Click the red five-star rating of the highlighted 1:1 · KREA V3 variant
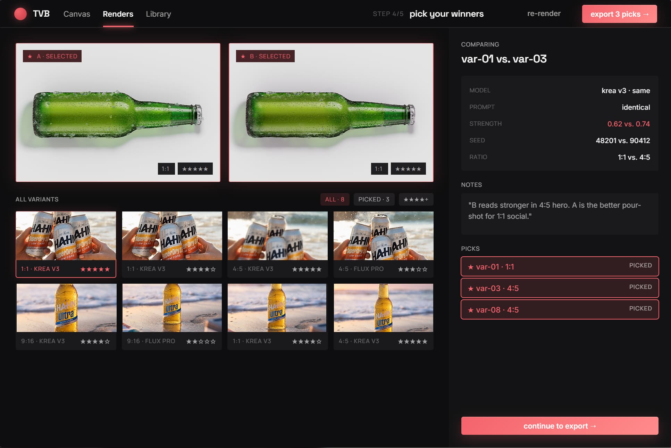Viewport: 671px width, 448px height. [95, 269]
